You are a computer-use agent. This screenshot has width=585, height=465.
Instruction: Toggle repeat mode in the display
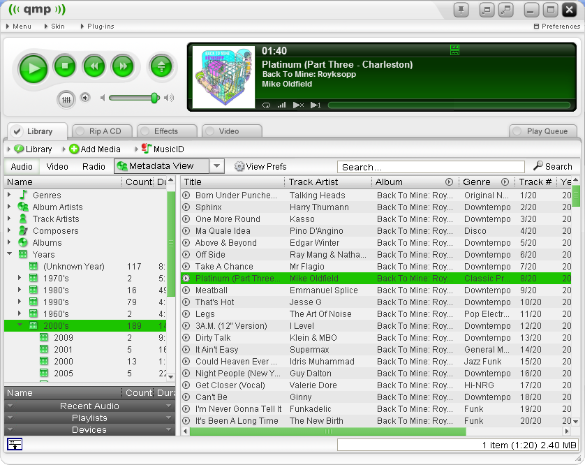pos(266,105)
